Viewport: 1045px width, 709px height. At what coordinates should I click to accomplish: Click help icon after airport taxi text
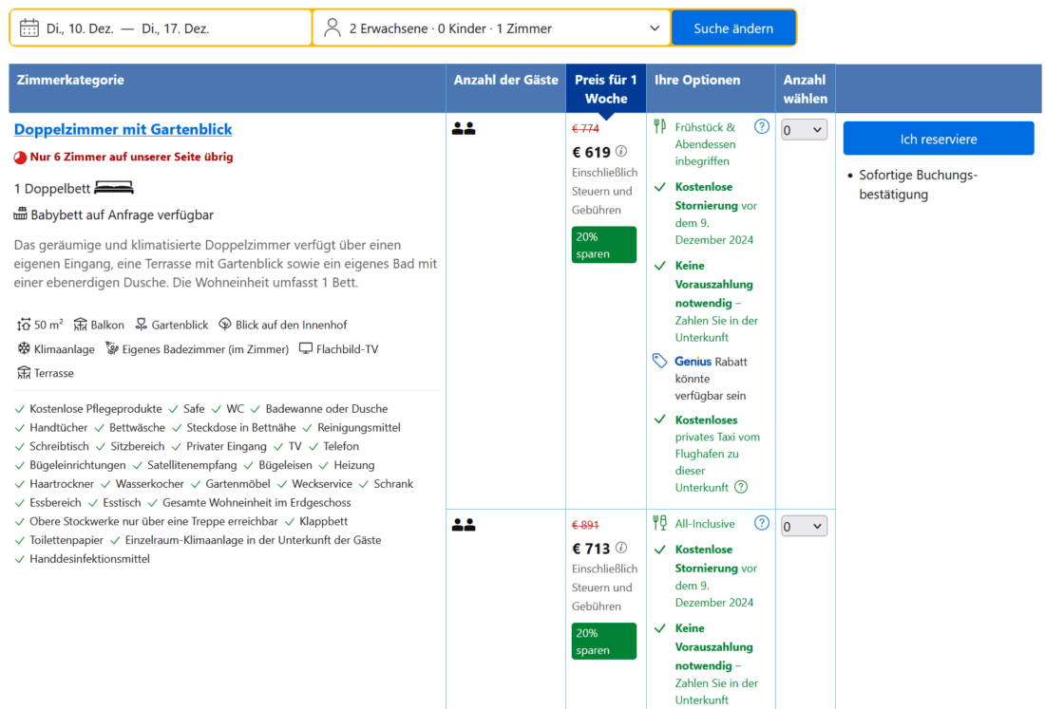point(741,487)
